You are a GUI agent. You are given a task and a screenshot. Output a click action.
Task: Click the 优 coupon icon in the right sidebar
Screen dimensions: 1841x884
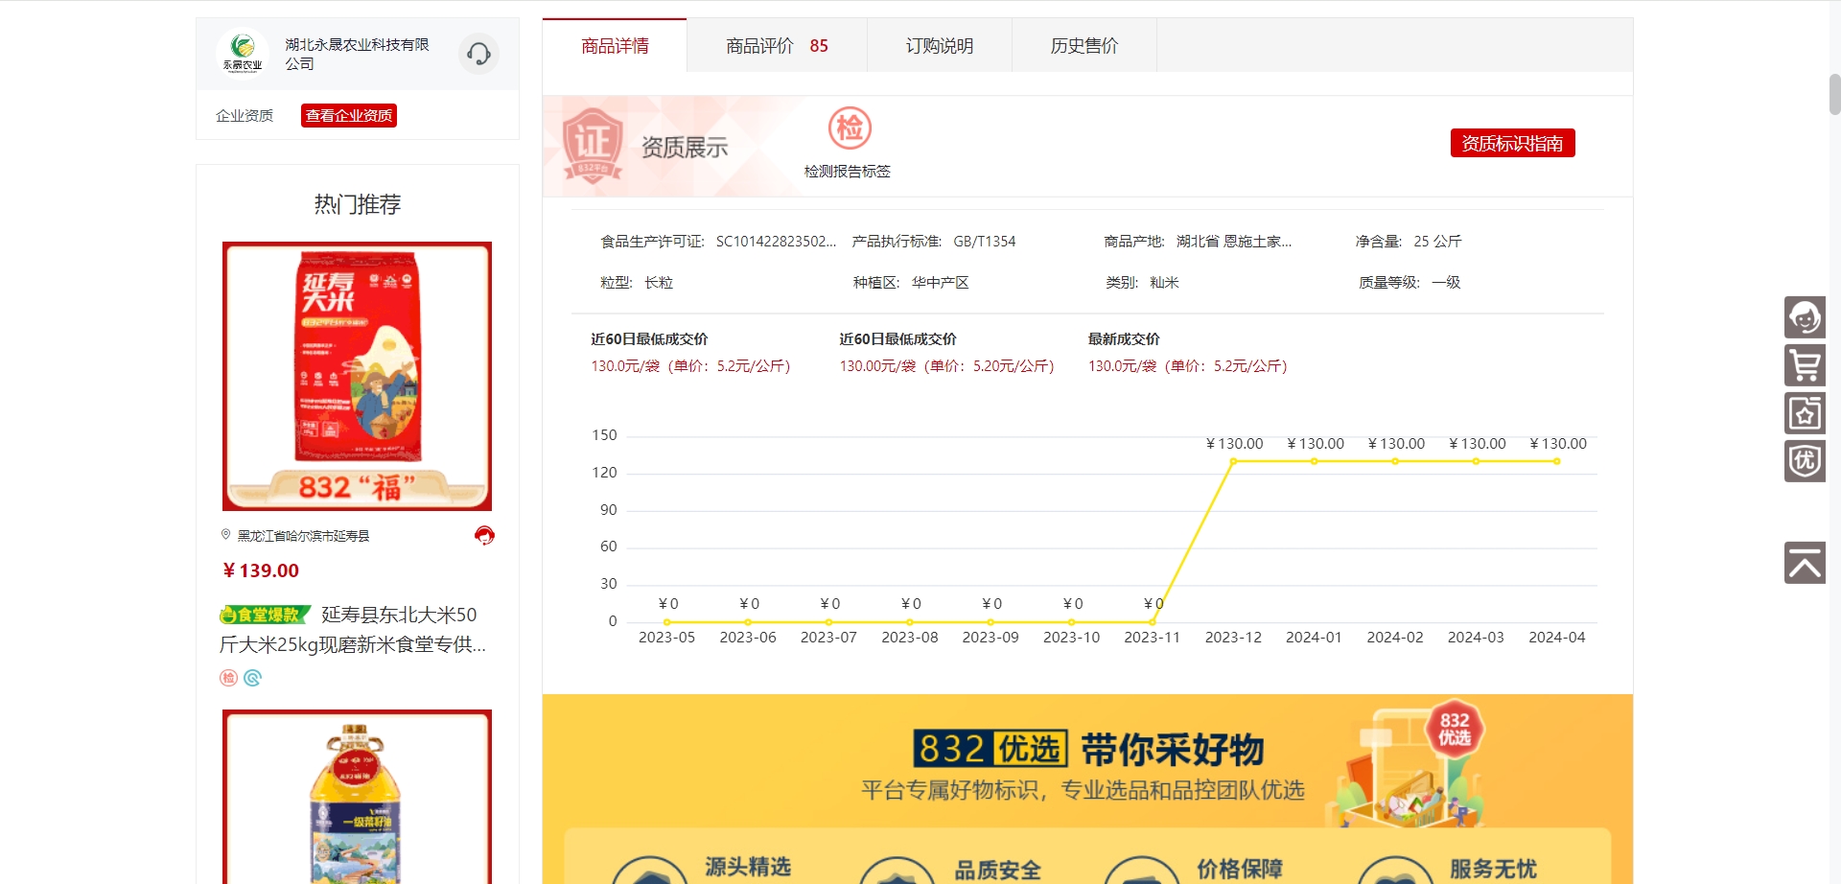[x=1805, y=461]
